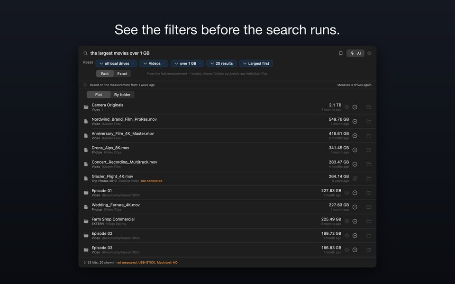Reveal Anniversary_Film_4K_Master.mov via its folder icon
The image size is (455, 284).
click(369, 136)
